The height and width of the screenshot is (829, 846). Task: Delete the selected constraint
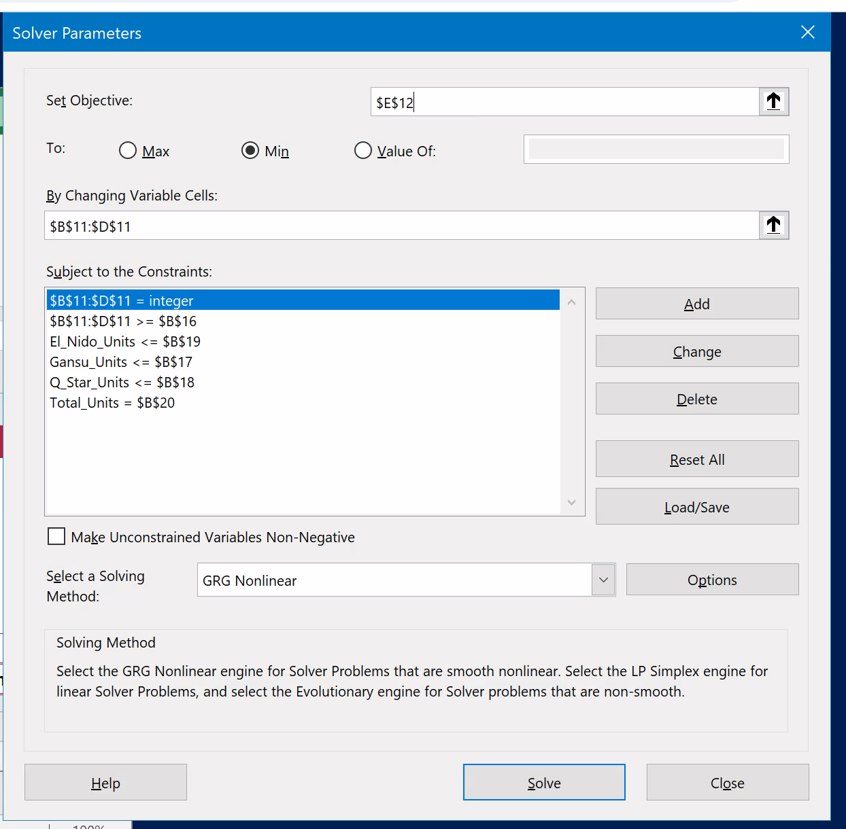pos(697,399)
